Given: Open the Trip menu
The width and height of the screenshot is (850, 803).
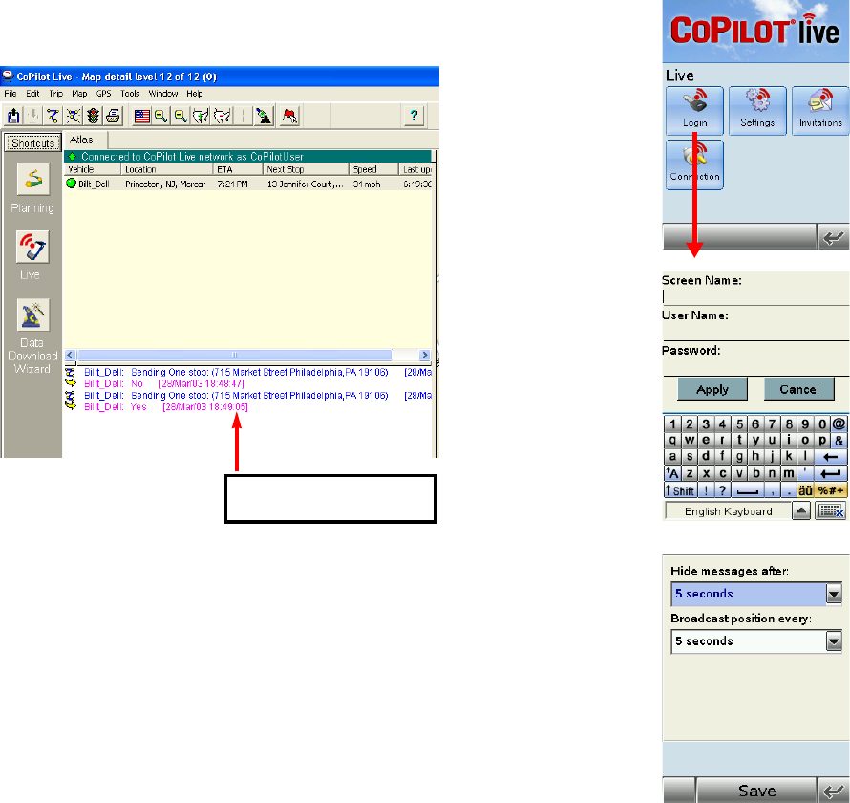Looking at the screenshot, I should click(x=55, y=94).
